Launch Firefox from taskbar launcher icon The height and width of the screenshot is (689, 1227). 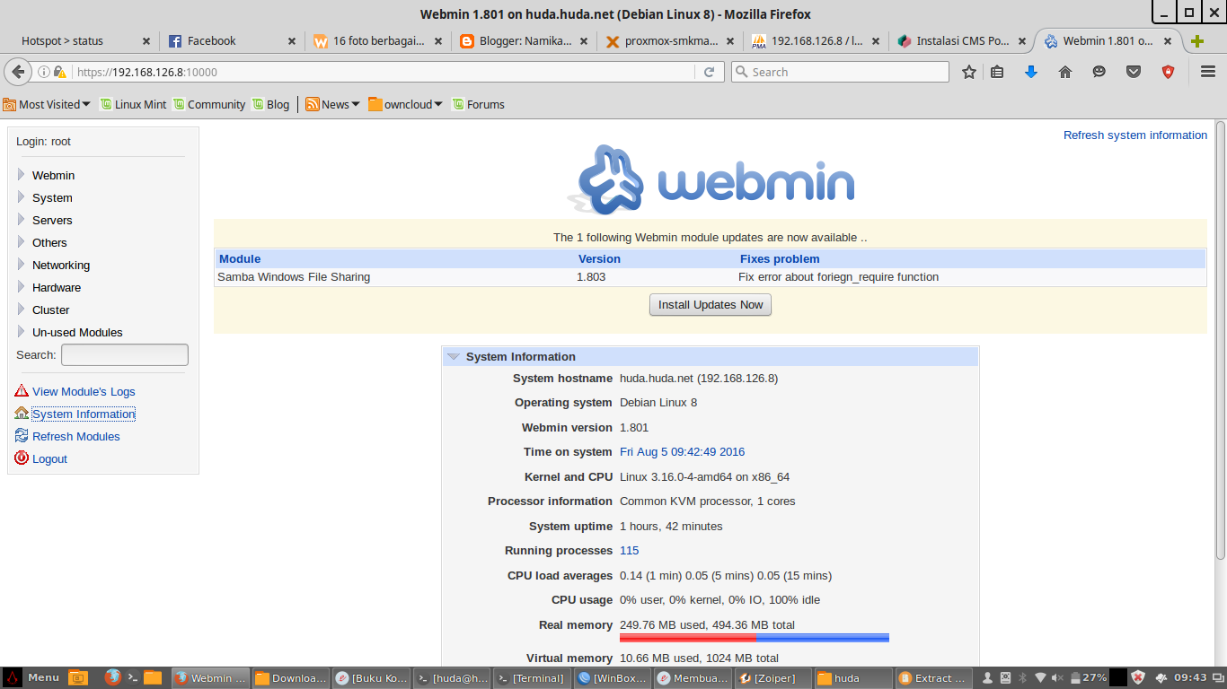(x=112, y=678)
